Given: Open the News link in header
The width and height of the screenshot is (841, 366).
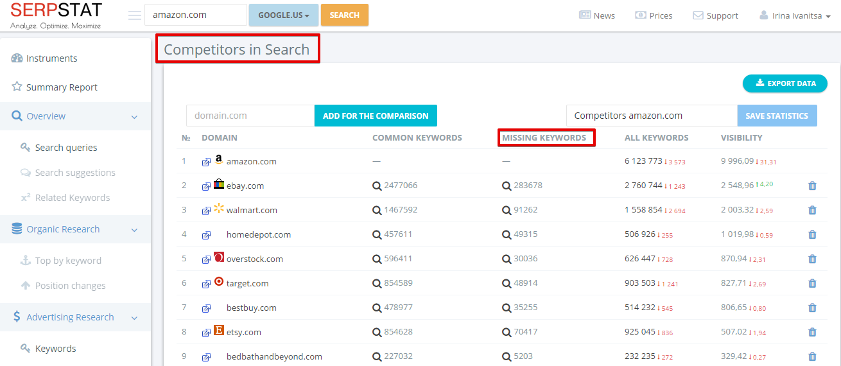Looking at the screenshot, I should [x=597, y=15].
